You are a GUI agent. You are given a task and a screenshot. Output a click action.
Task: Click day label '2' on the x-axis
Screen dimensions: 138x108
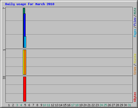[13, 105]
